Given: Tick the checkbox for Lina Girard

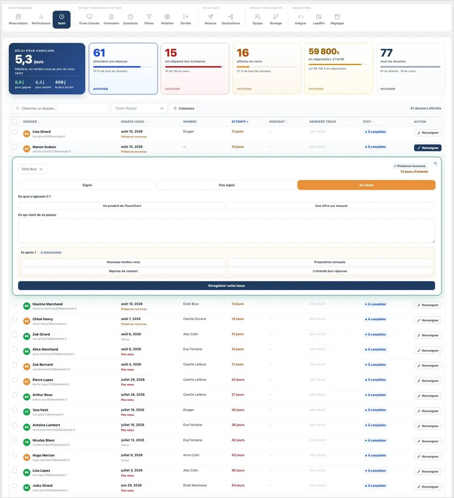Looking at the screenshot, I should 15,132.
